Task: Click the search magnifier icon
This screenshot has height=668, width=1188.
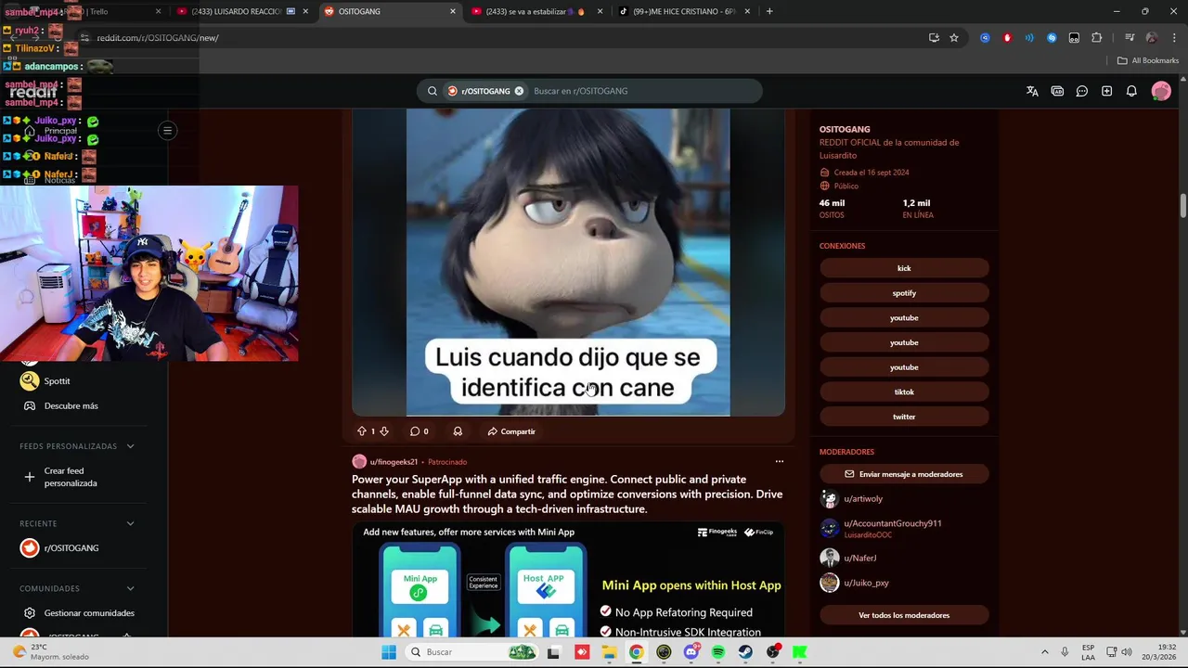Action: coord(433,91)
